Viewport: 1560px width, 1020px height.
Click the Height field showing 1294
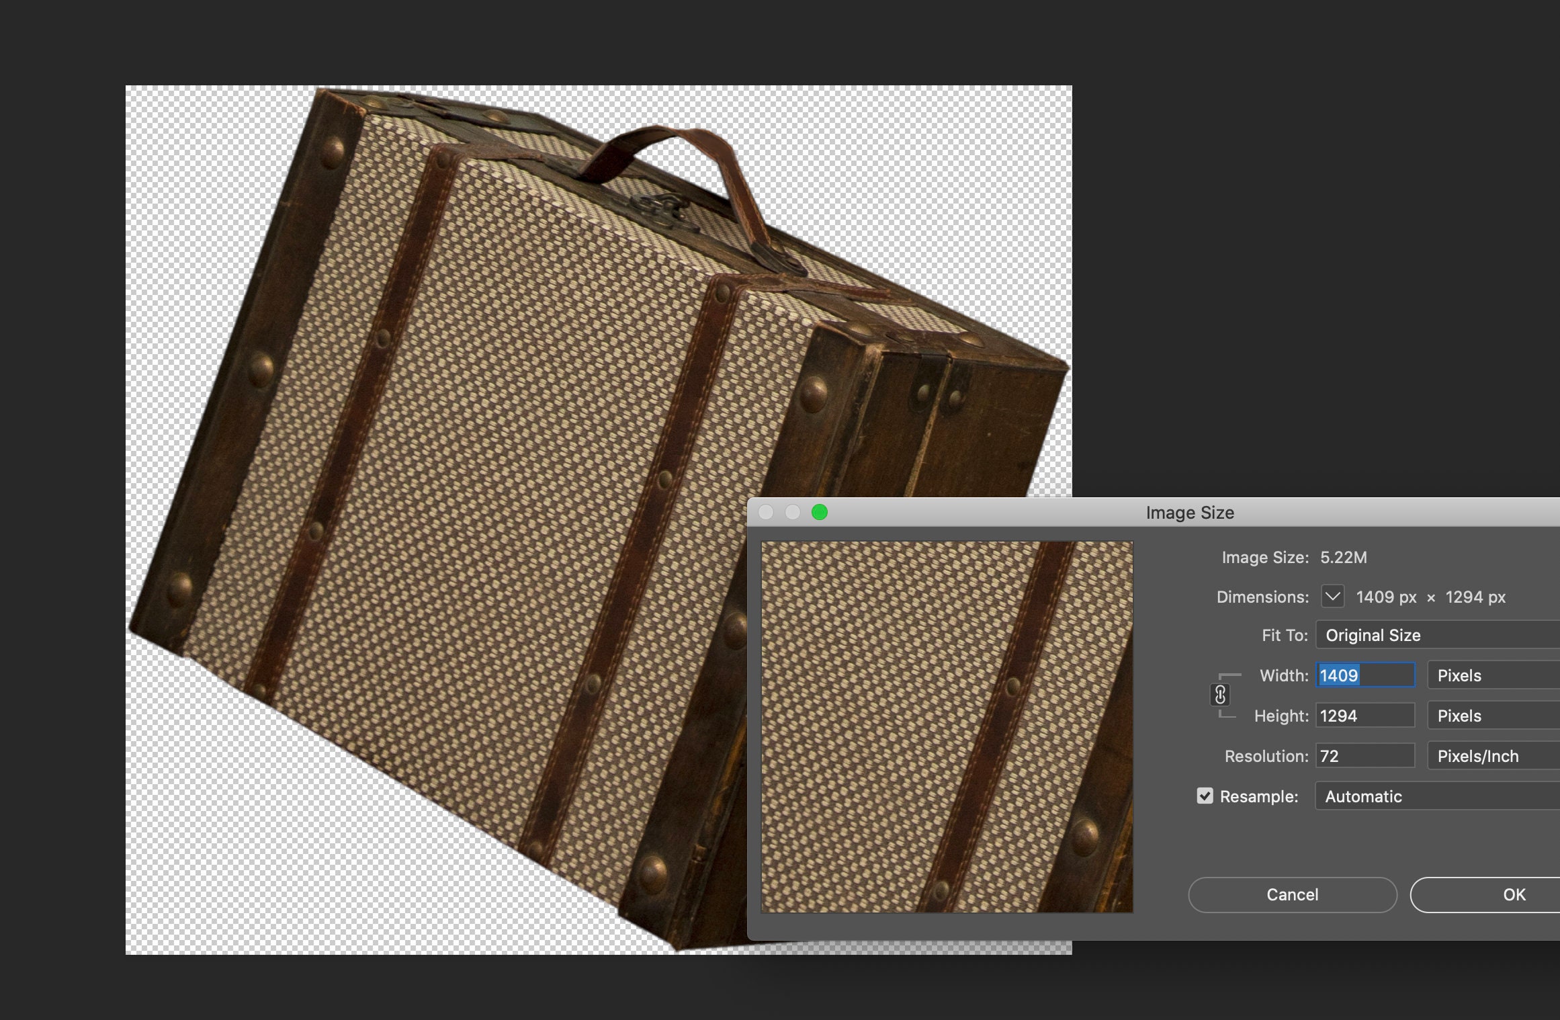click(x=1364, y=716)
